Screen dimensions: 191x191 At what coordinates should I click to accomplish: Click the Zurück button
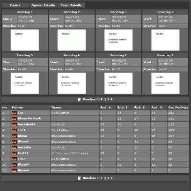(x=15, y=5)
